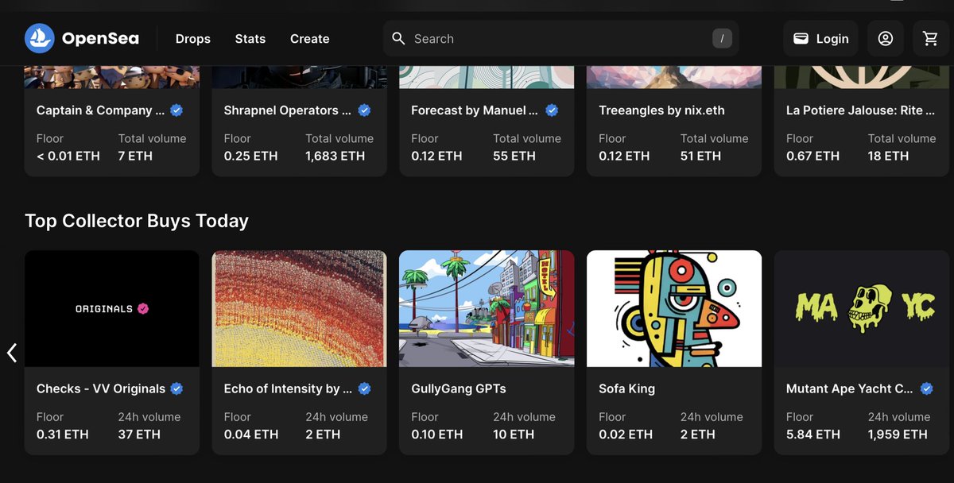This screenshot has height=483, width=954.
Task: Click verified badge beside Forecast by Manuel
Action: [x=552, y=110]
